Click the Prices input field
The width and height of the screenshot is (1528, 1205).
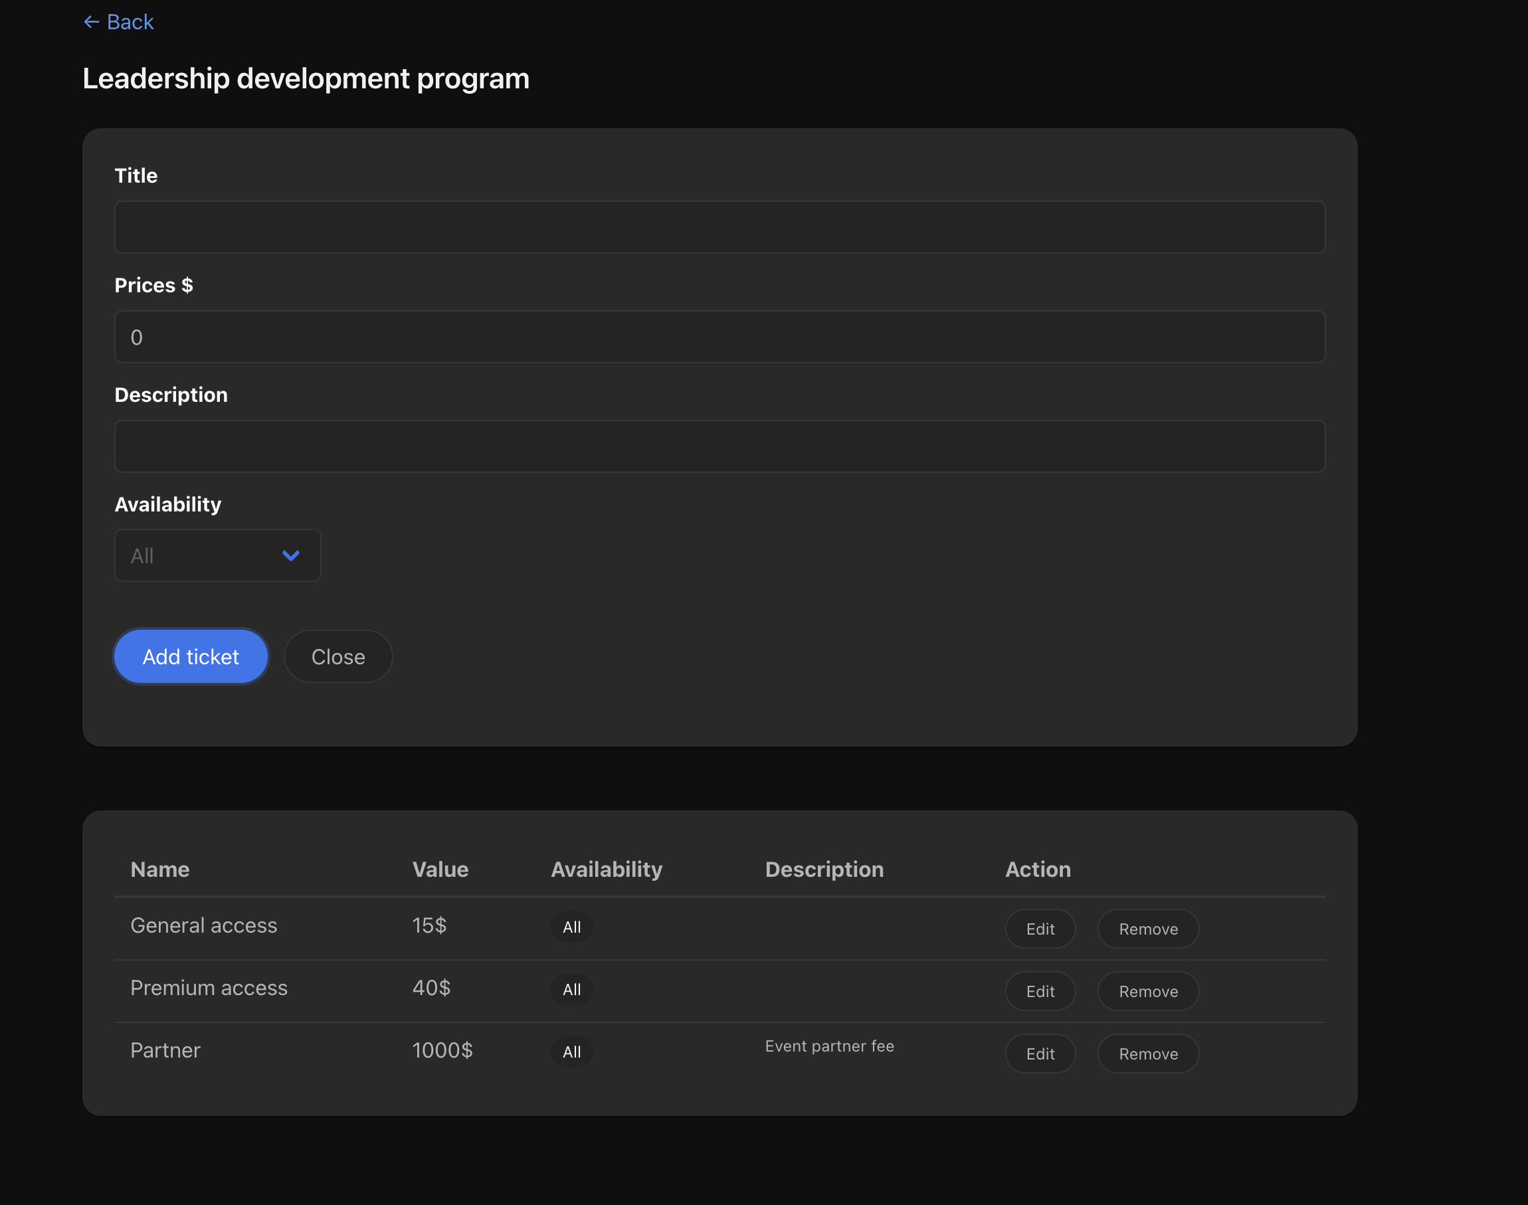point(719,337)
